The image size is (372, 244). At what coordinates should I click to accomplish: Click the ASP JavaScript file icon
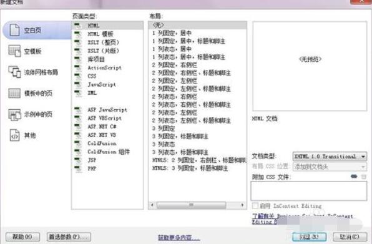(78, 110)
